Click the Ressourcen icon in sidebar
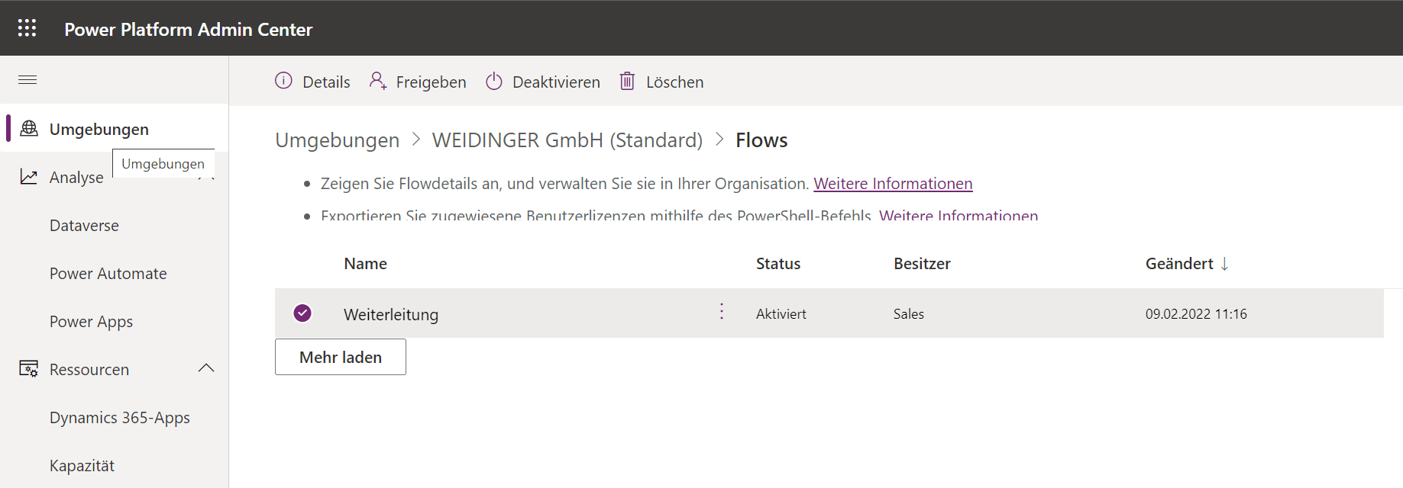Viewport: 1403px width, 488px height. click(29, 369)
